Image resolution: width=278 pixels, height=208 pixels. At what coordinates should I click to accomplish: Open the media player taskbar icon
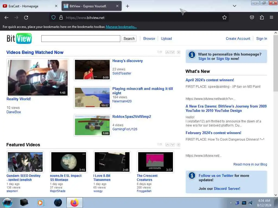40,203
